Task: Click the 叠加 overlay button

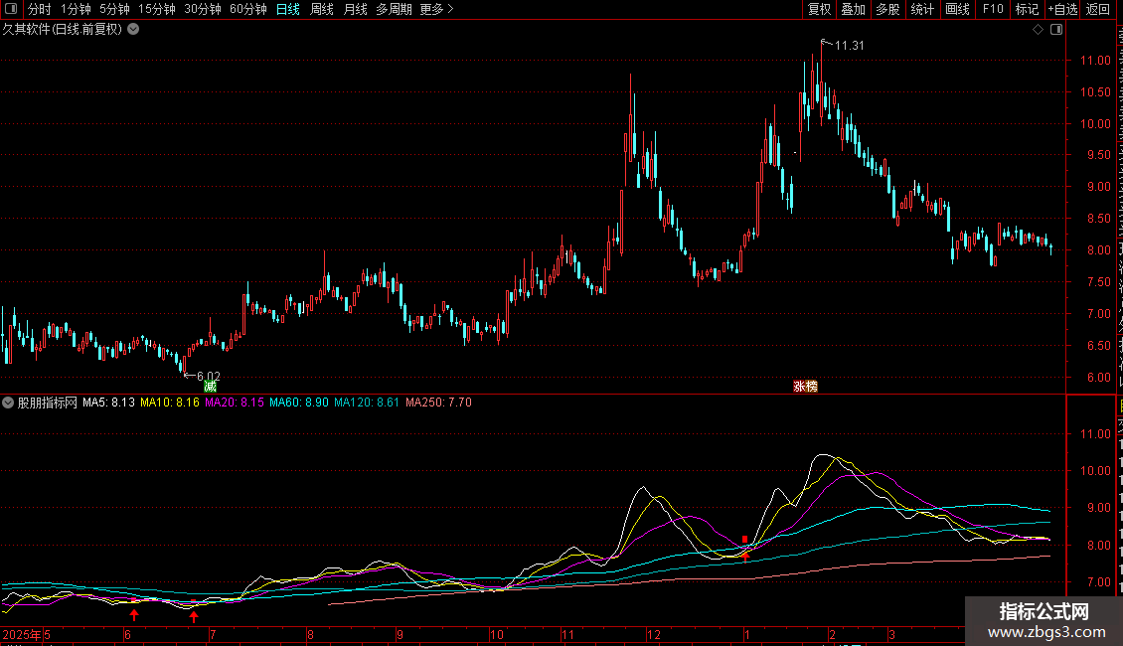Action: tap(853, 9)
